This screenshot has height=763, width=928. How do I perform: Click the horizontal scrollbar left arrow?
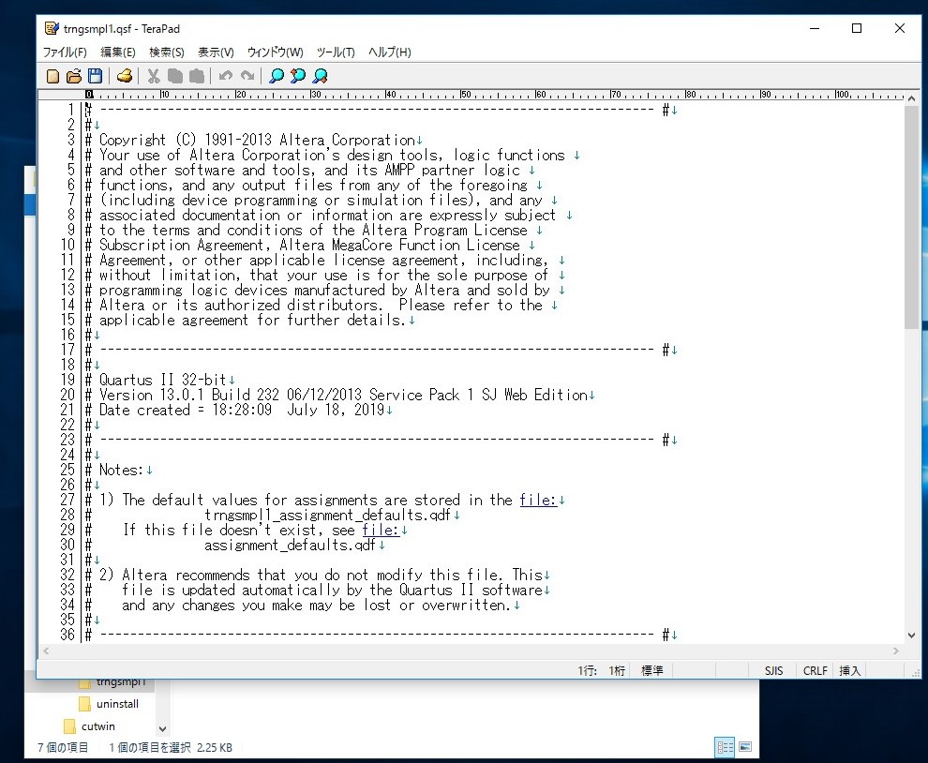coord(46,651)
